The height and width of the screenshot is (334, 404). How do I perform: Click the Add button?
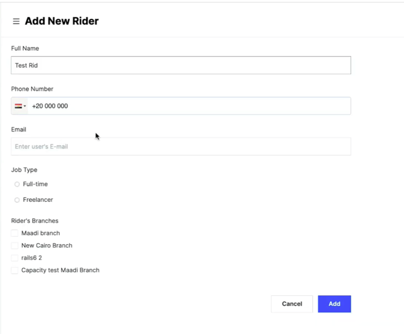[335, 304]
